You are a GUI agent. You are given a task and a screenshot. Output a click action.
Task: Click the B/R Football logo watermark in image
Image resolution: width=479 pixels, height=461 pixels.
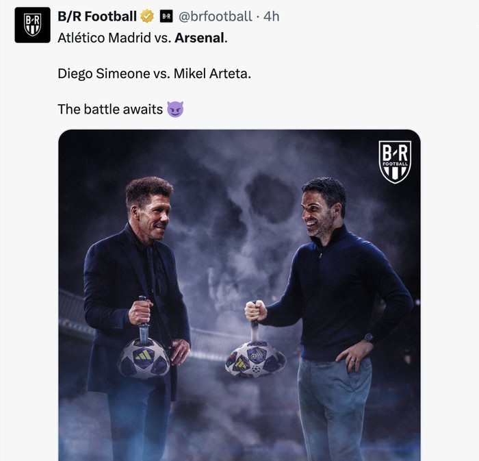point(395,162)
